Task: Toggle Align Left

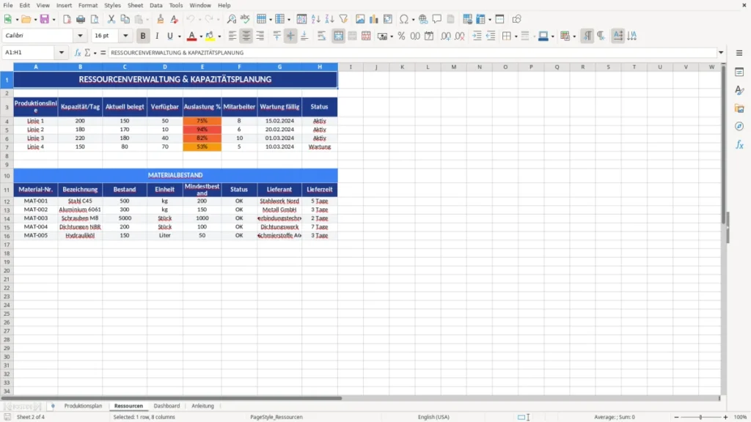Action: coord(232,36)
